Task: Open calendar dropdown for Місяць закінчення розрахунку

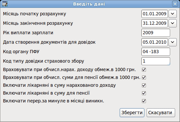Action: click(172, 23)
